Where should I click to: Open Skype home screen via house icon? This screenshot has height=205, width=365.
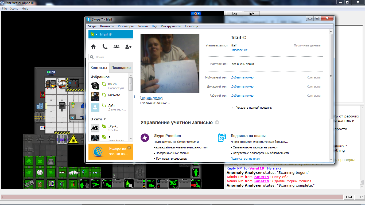pyautogui.click(x=93, y=47)
